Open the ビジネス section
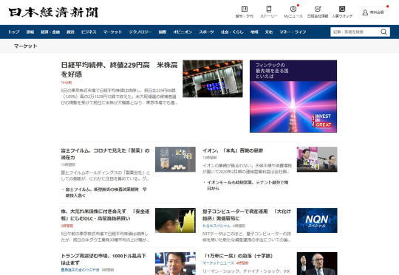Viewport: 399px width, 275px height. point(89,32)
